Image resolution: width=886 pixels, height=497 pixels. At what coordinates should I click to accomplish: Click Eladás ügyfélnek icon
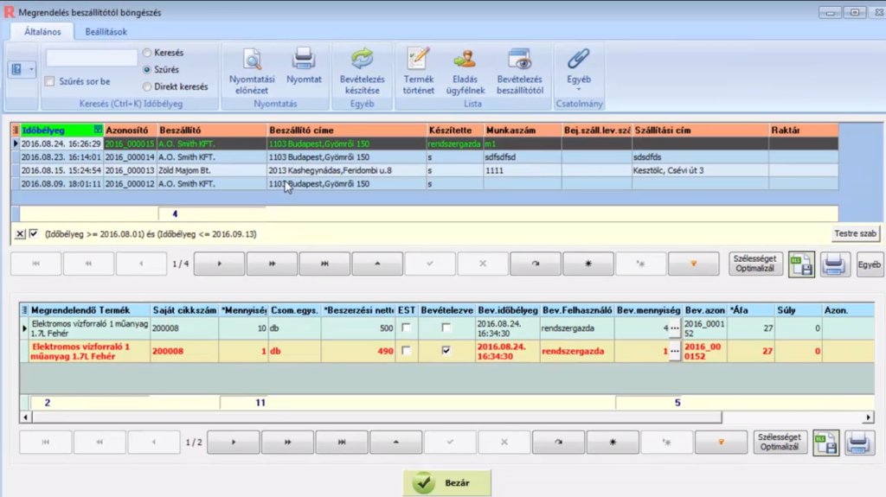coord(465,68)
